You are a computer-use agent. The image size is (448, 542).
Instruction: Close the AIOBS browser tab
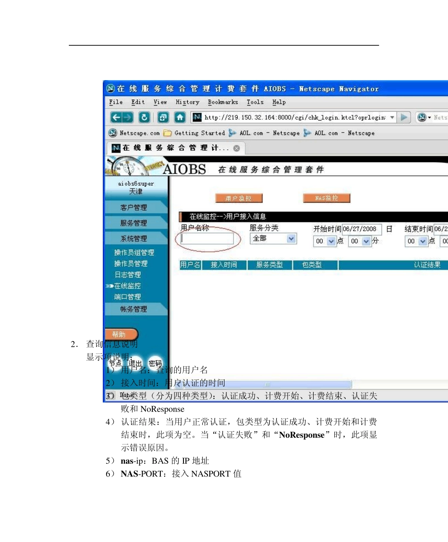point(237,148)
